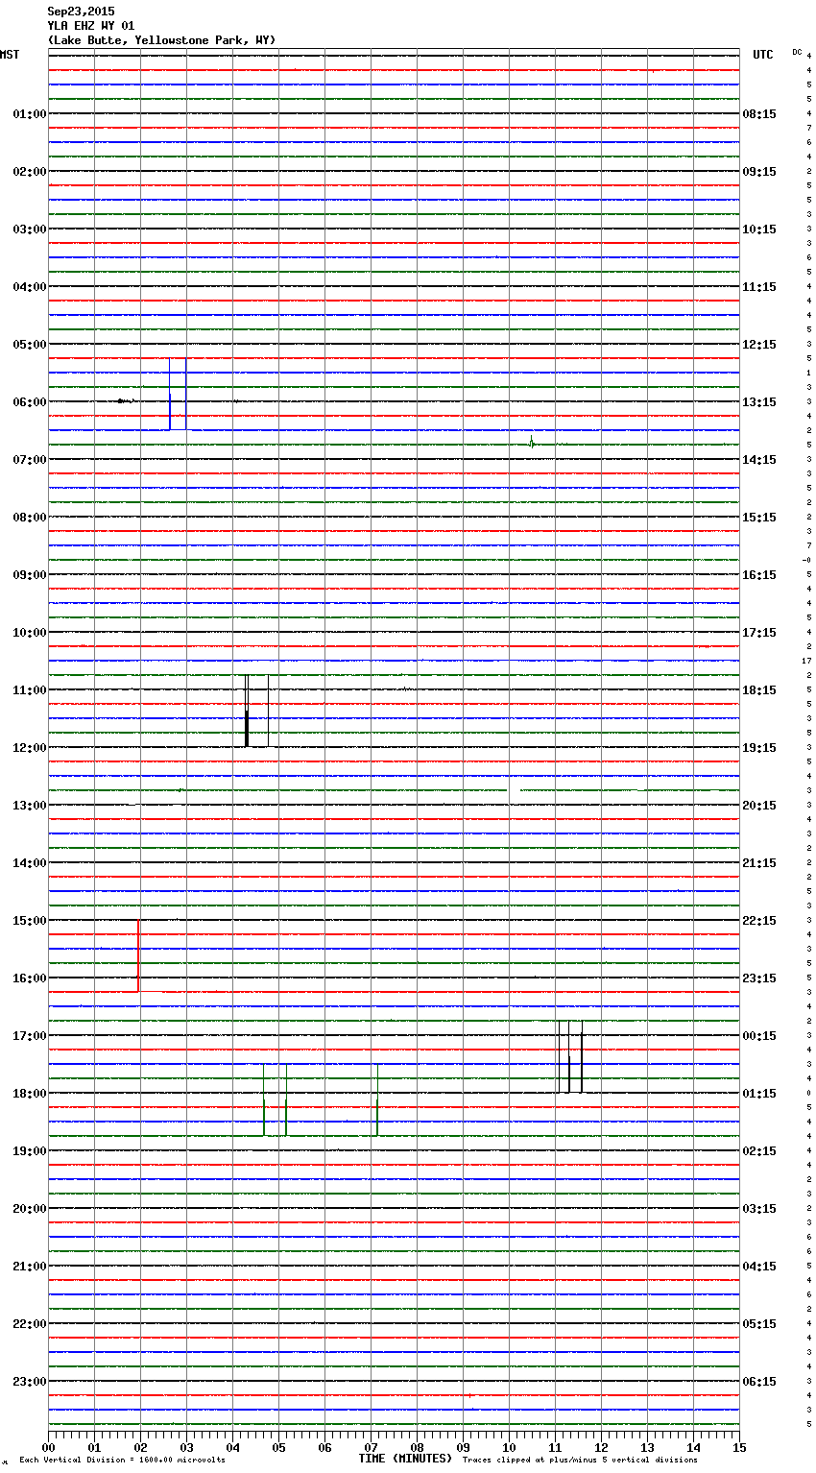
Task: Click the 'MST' left axis header
Action: [10, 55]
